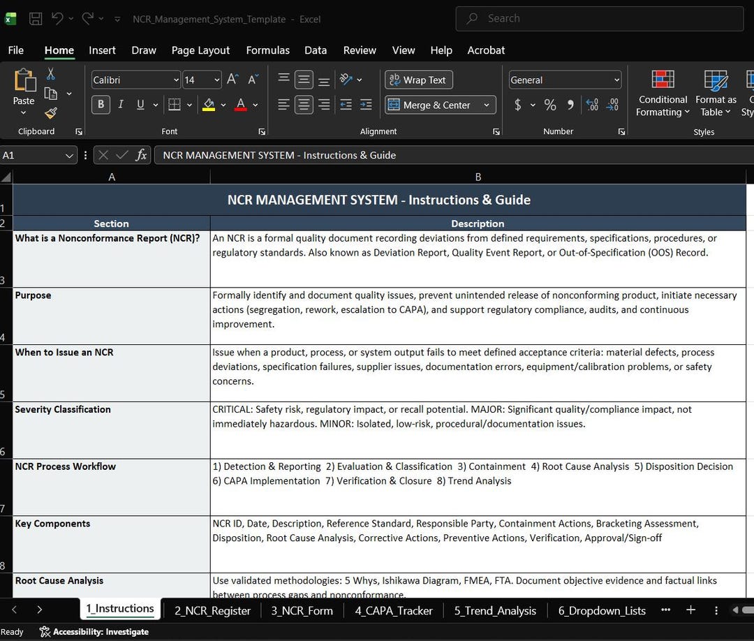Viewport: 754px width, 641px height.
Task: Open the File menu
Action: coord(16,50)
